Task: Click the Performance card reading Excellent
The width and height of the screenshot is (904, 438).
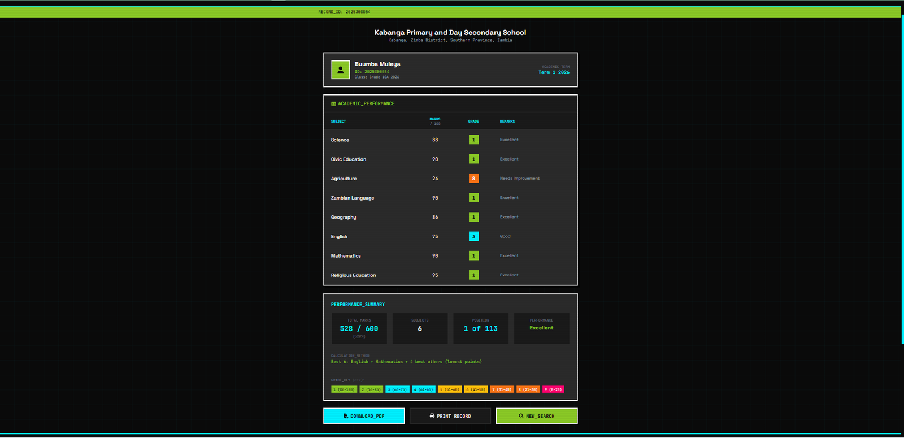Action: pyautogui.click(x=542, y=328)
